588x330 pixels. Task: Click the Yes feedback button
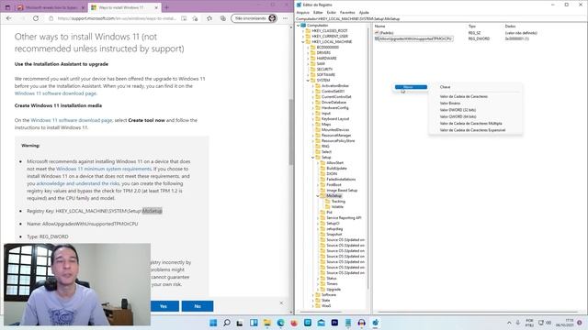(x=164, y=306)
